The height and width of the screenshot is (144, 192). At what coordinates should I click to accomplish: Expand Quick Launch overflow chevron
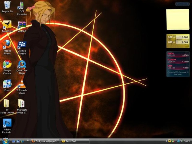28,140
